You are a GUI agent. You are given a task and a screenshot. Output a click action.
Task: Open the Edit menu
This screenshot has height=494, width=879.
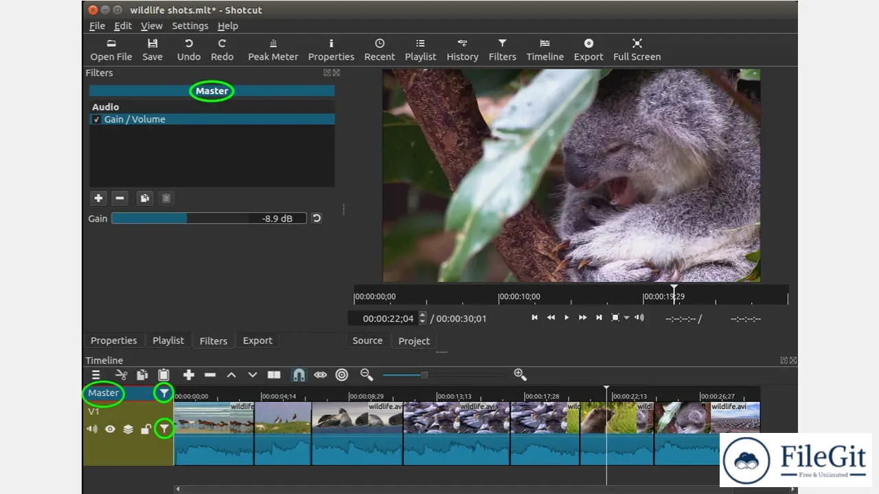coord(123,25)
